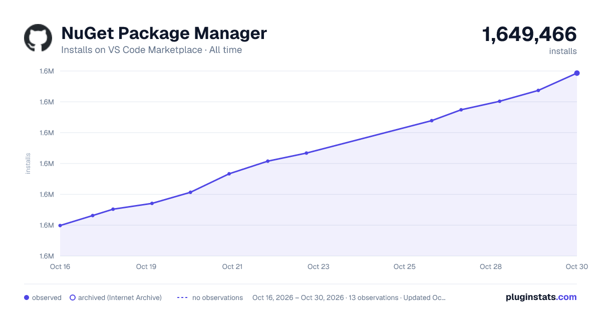Click the 'no observations' legend label
This screenshot has width=601, height=315.
(217, 297)
